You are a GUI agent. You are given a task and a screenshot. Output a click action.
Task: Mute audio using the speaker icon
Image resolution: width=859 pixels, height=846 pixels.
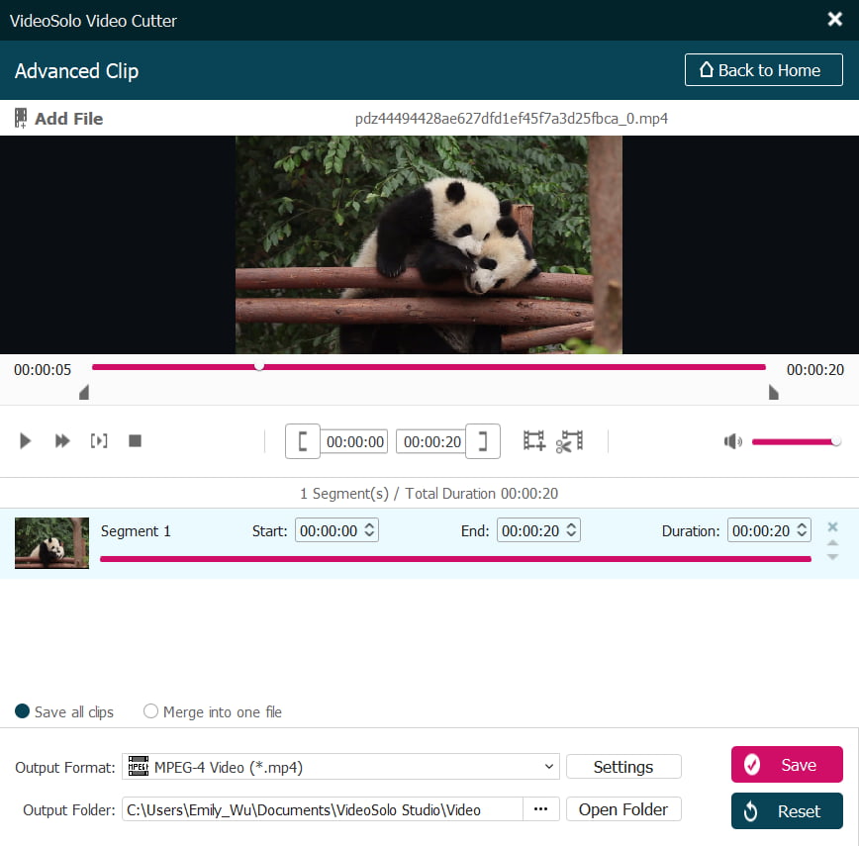[732, 441]
